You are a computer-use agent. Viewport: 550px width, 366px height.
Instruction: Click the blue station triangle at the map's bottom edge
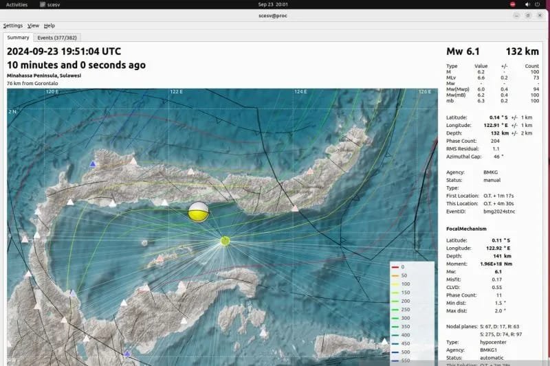coord(127,354)
